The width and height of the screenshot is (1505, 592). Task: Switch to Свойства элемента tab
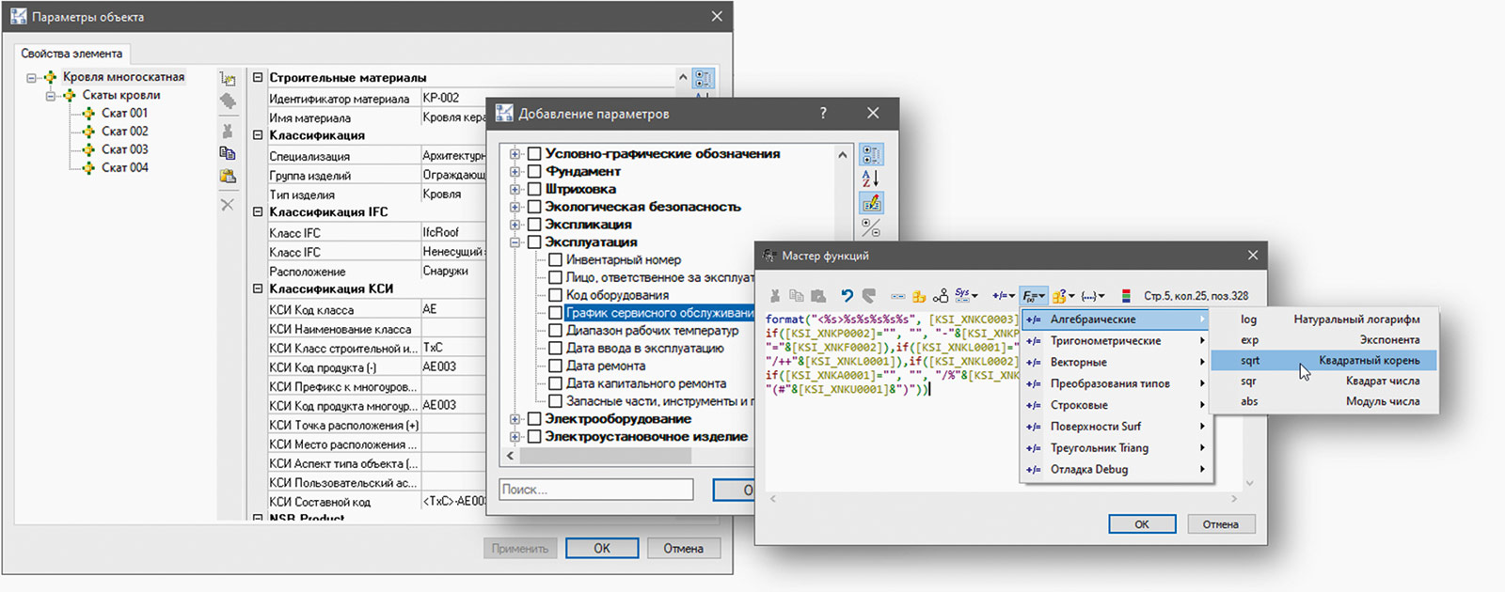click(71, 54)
